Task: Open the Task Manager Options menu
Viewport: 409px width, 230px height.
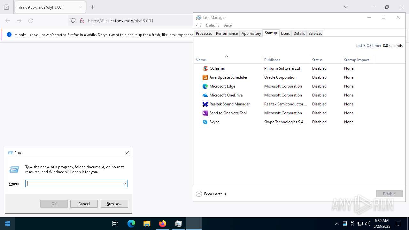Action: click(x=212, y=26)
